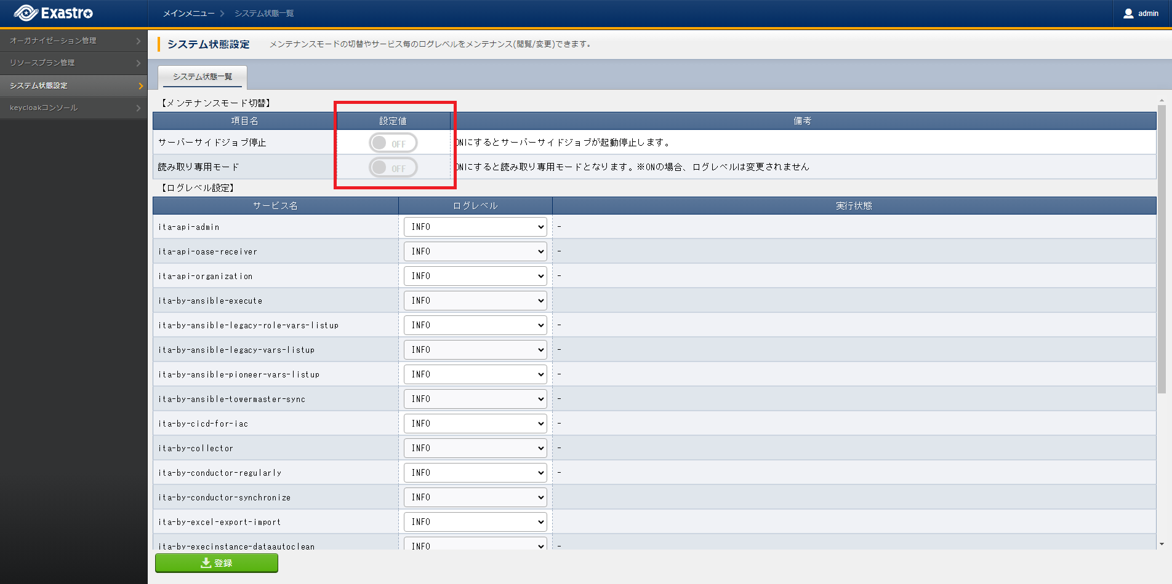Select the システム状態一覧 tab

(x=203, y=77)
